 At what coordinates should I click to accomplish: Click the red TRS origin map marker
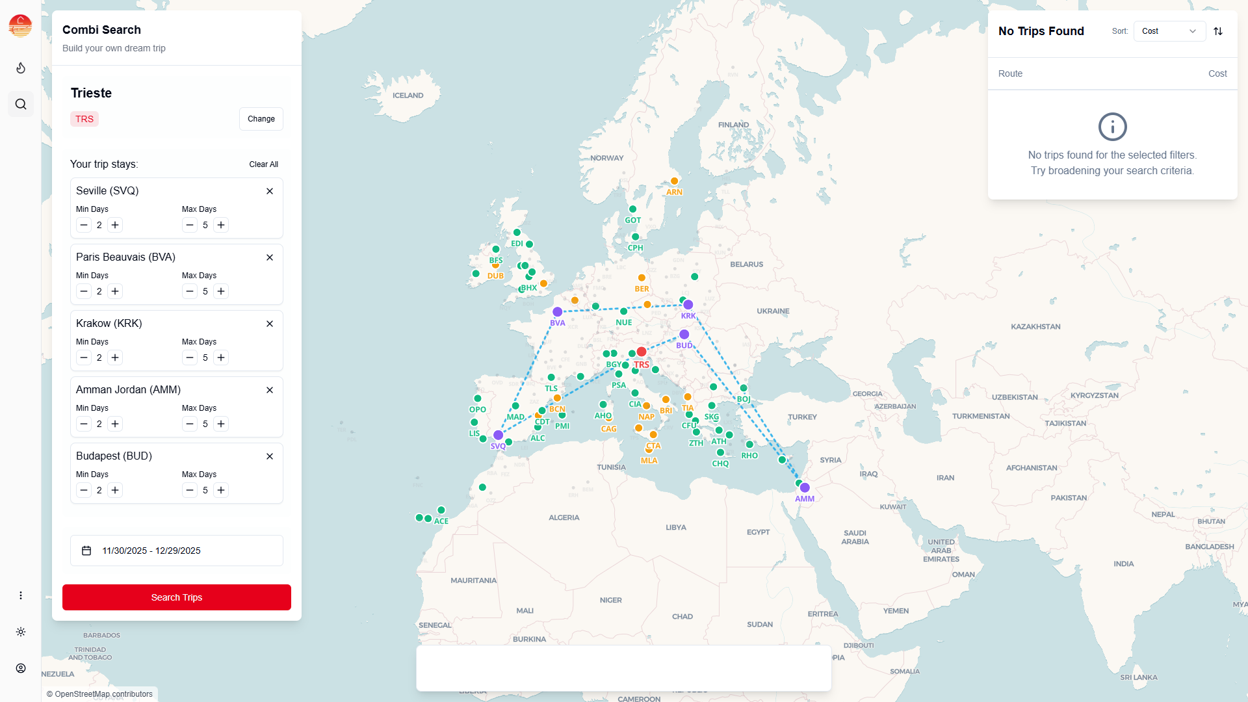click(642, 352)
